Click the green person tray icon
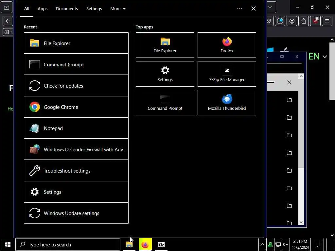Screen dimensions: 335x251 pos(270,244)
